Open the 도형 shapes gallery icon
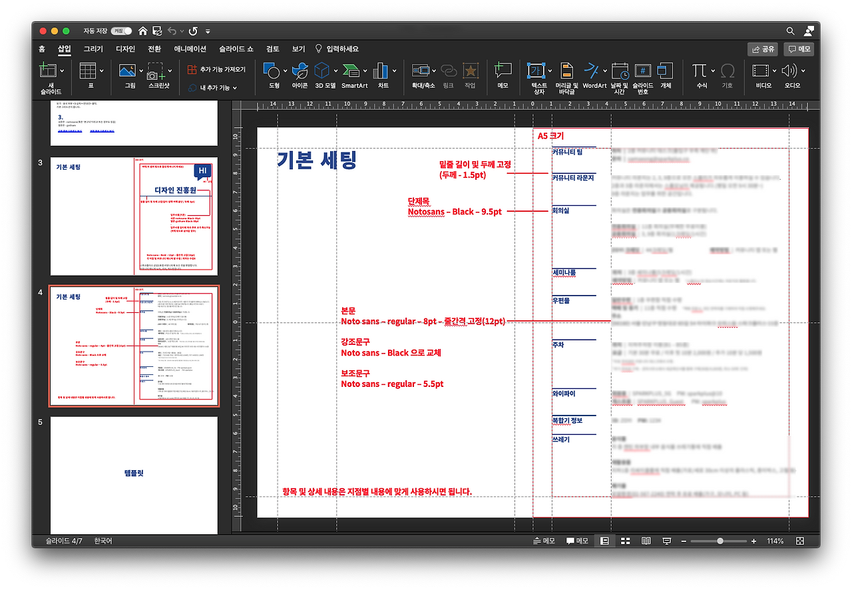 271,71
